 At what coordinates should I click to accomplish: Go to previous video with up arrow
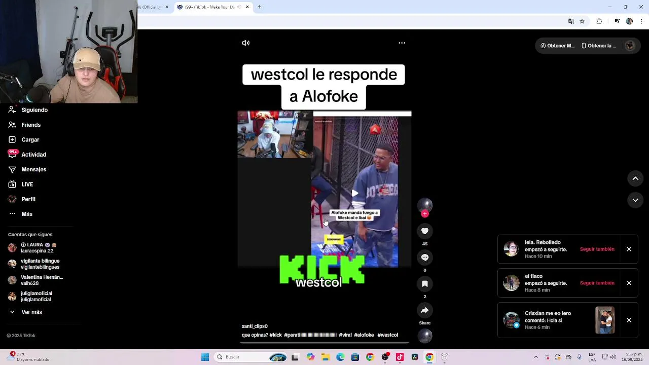(x=635, y=178)
